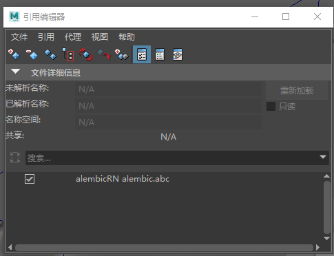
Task: Click the horizontal scrollbar left arrow
Action: point(10,247)
